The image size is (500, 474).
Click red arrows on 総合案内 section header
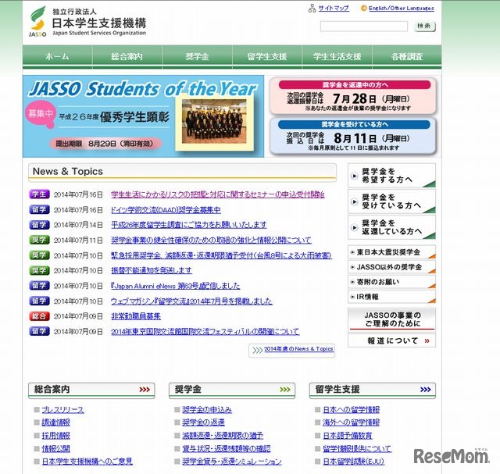[145, 389]
